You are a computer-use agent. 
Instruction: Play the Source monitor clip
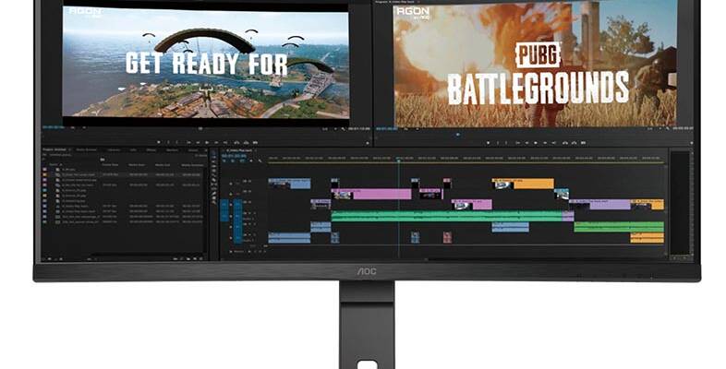point(207,143)
